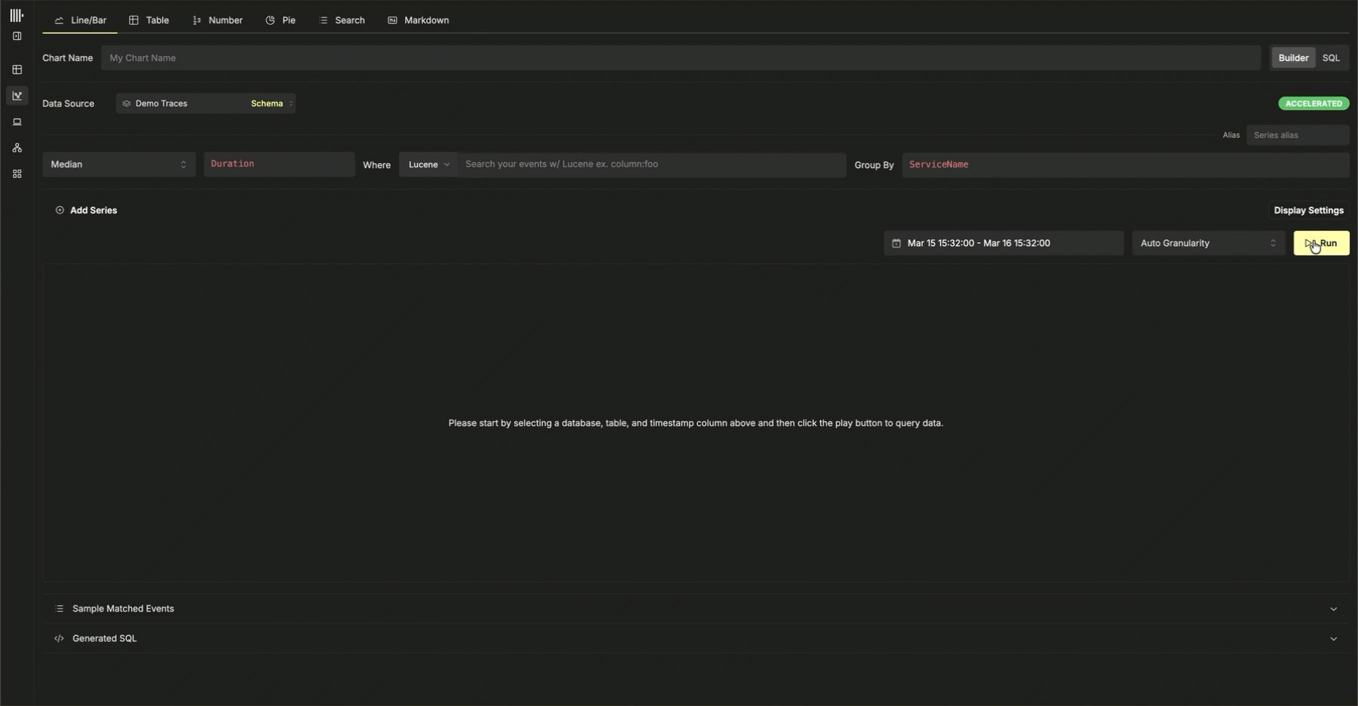Select the Builder mode toggle
1358x706 pixels.
(x=1293, y=58)
